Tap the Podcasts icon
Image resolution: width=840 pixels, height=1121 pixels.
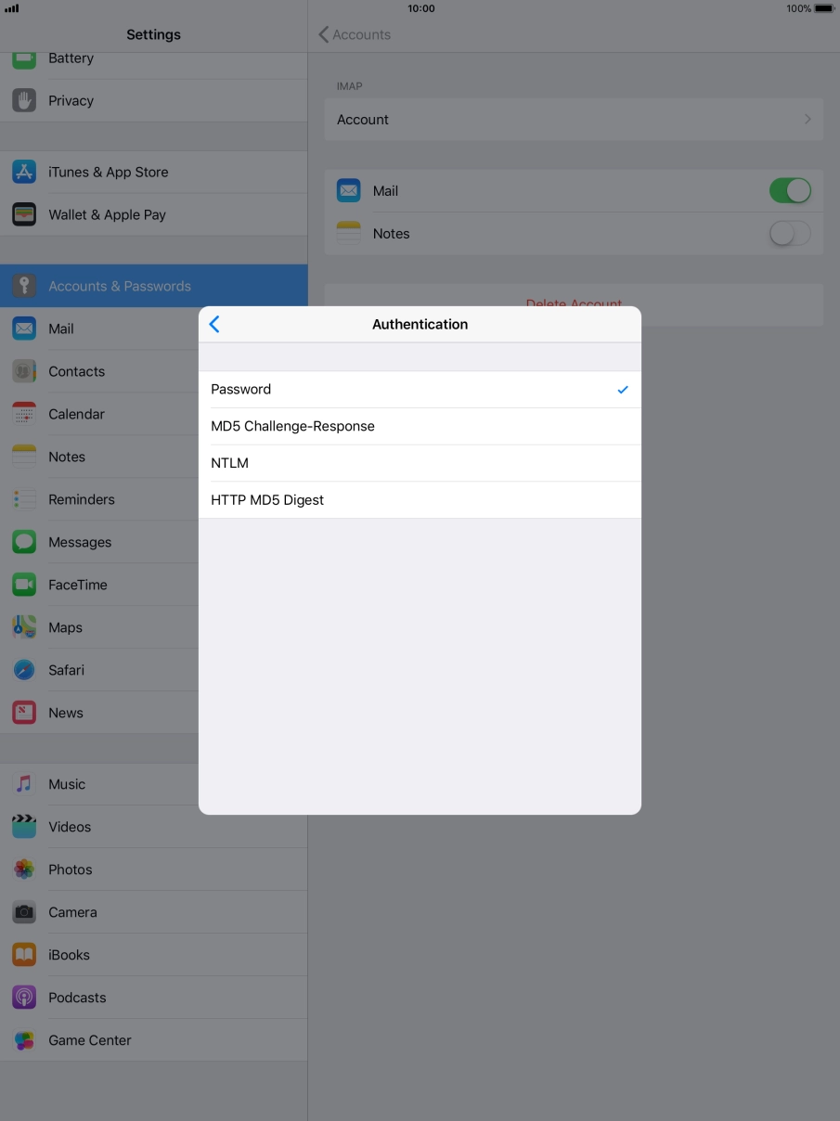24,998
